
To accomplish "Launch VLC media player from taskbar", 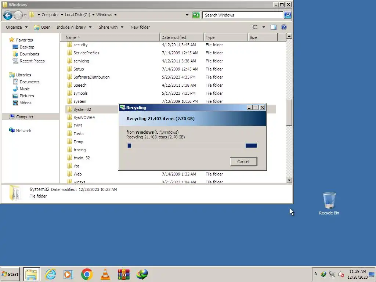I will pos(105,274).
